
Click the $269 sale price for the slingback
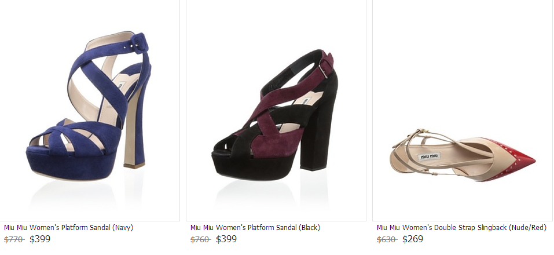click(x=413, y=239)
